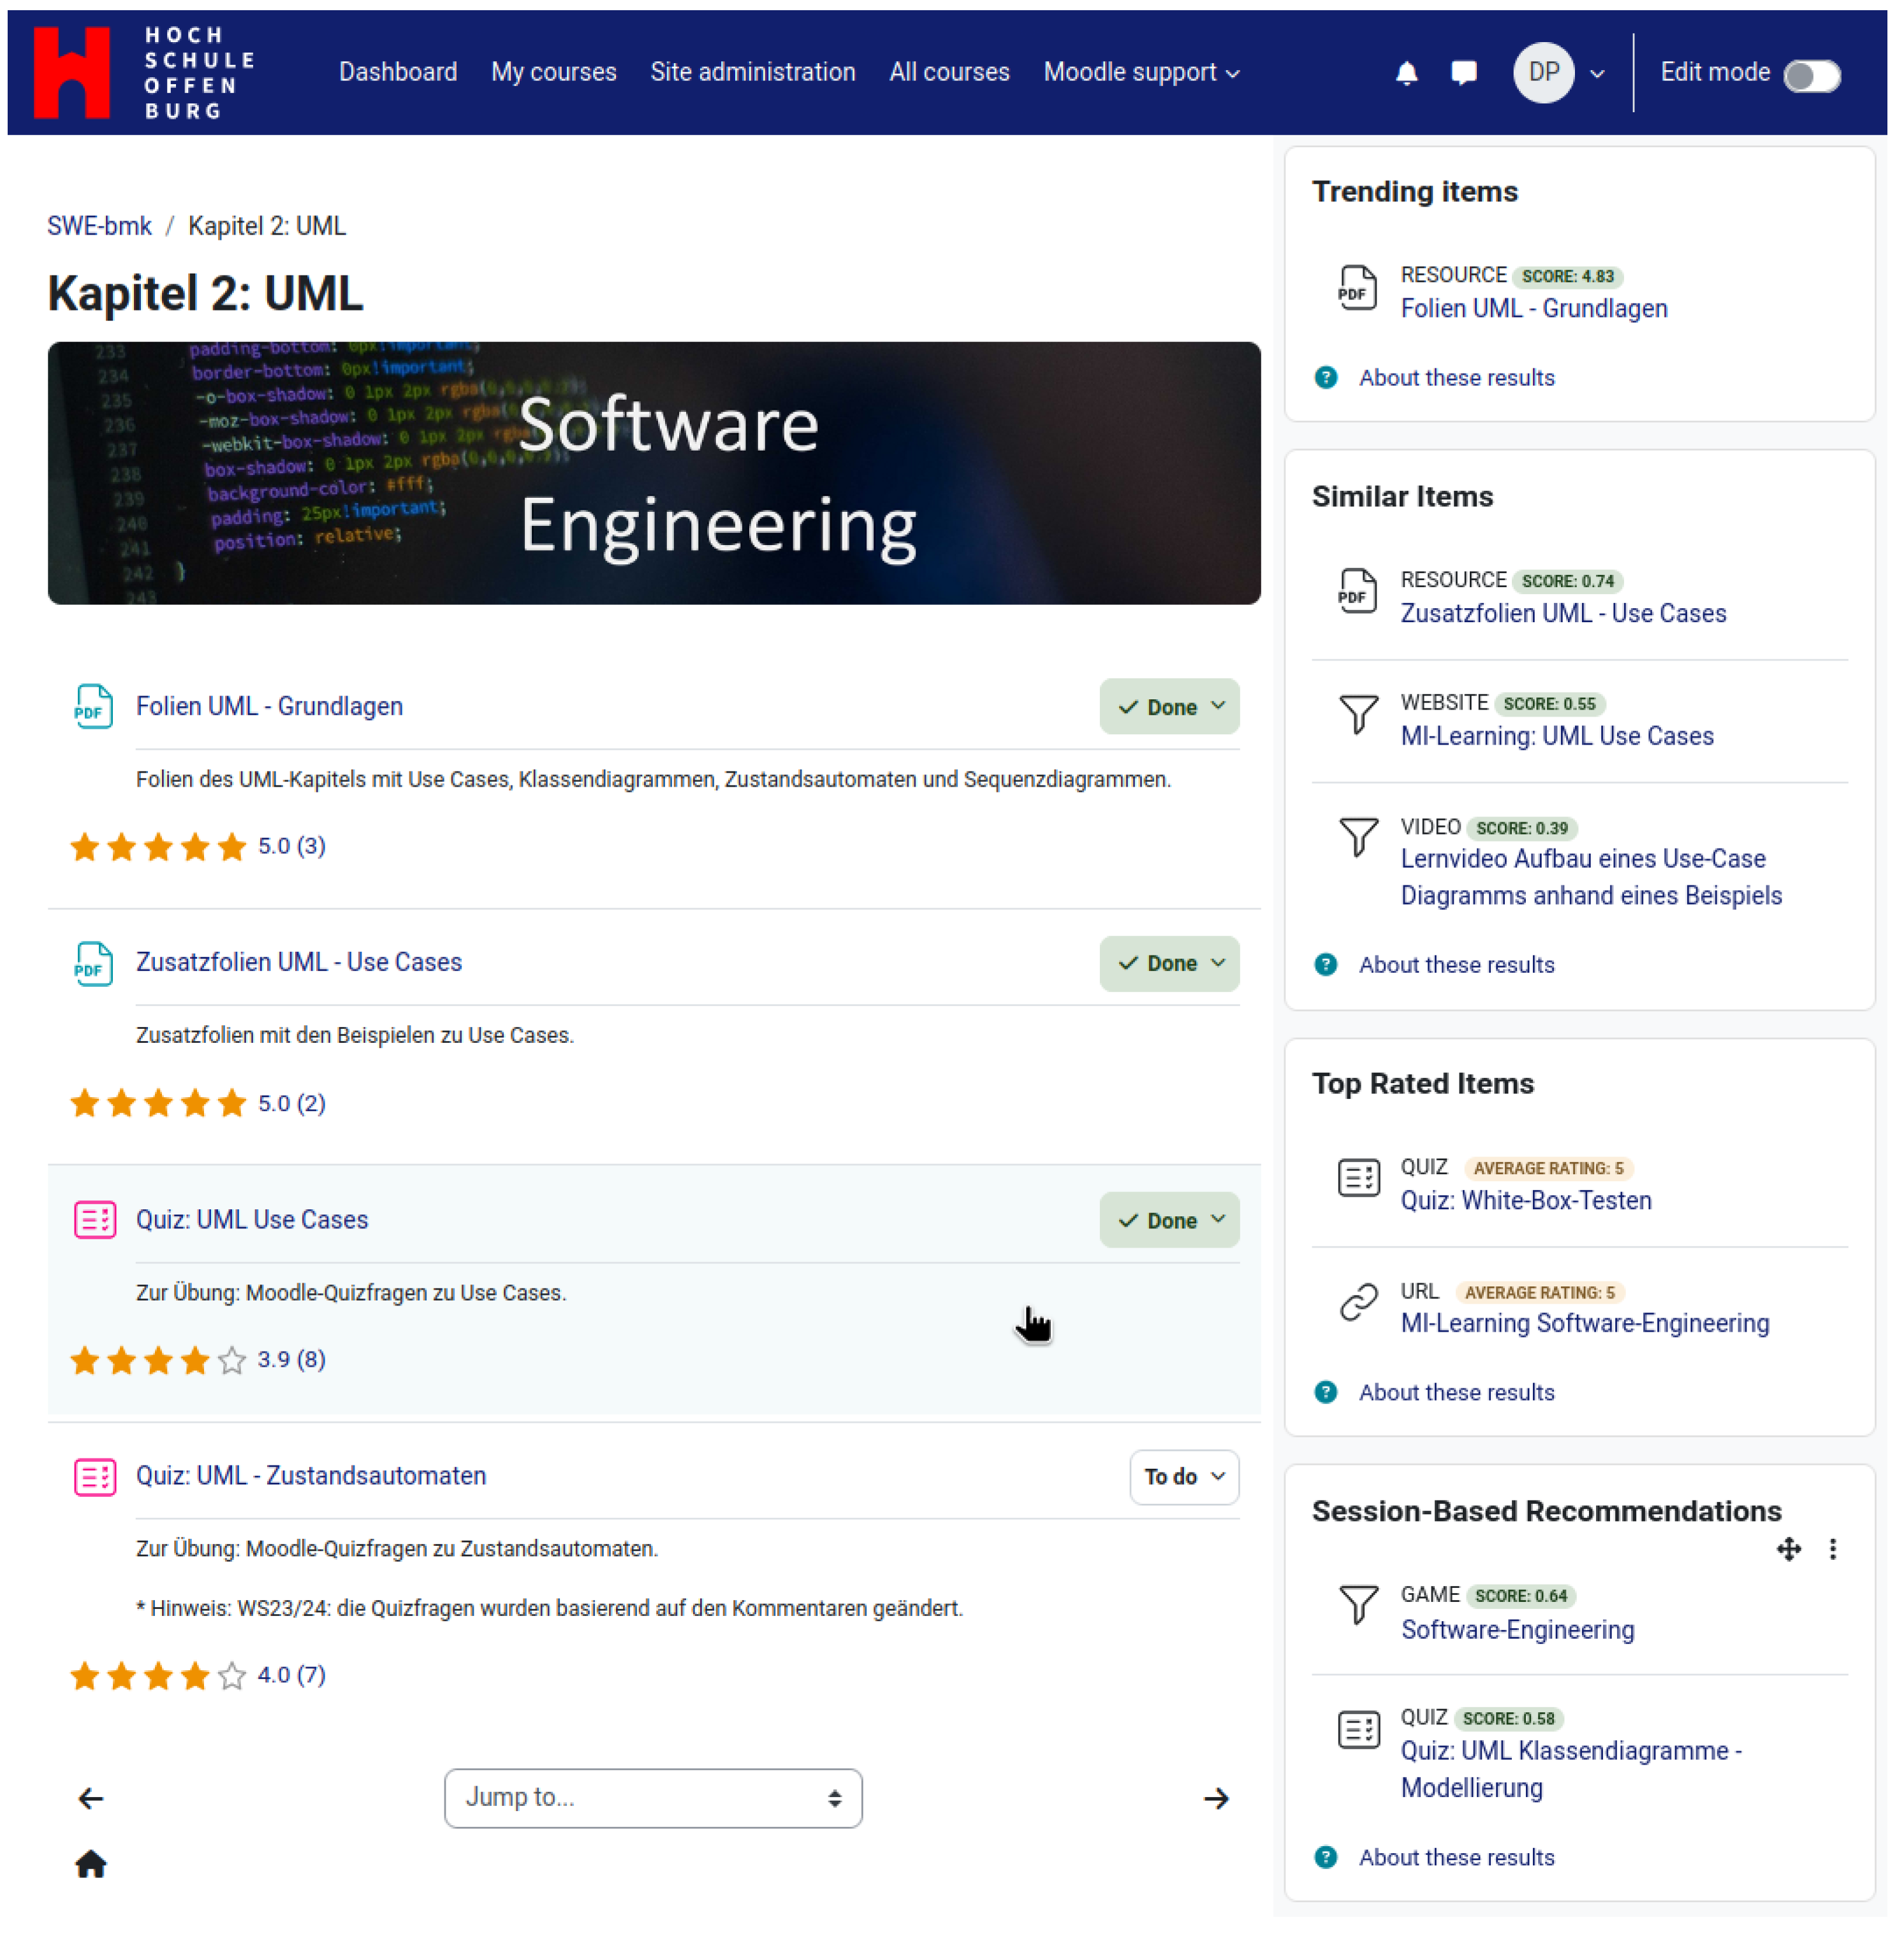Mark Quiz: UML - Zustandsautomaten via To do

[x=1184, y=1476]
